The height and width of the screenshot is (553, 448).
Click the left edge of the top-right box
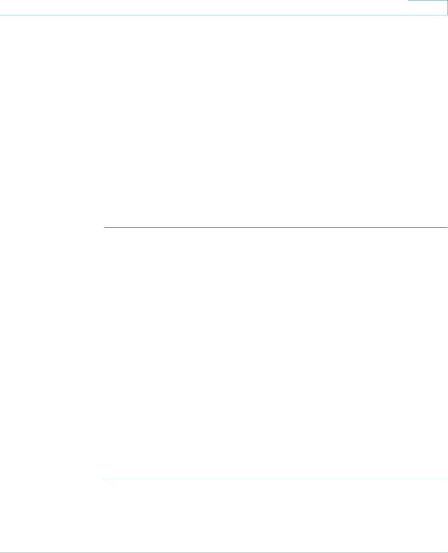pos(408,8)
